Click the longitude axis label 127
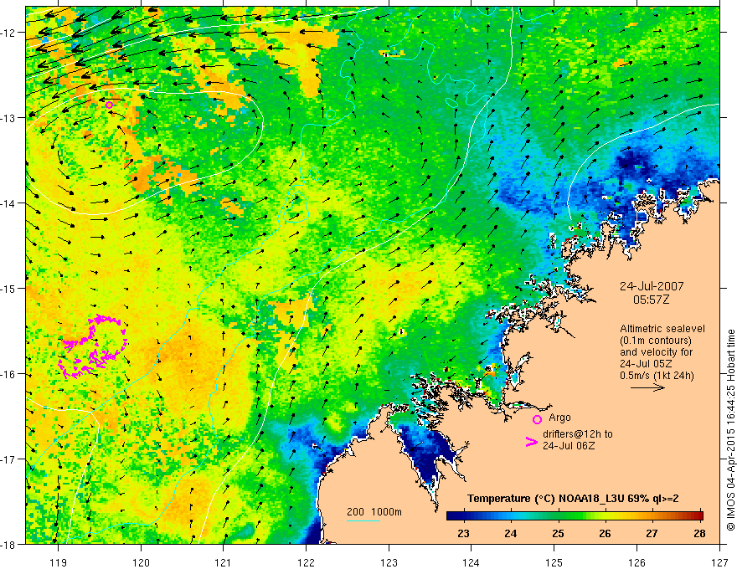The width and height of the screenshot is (737, 569). (x=719, y=562)
